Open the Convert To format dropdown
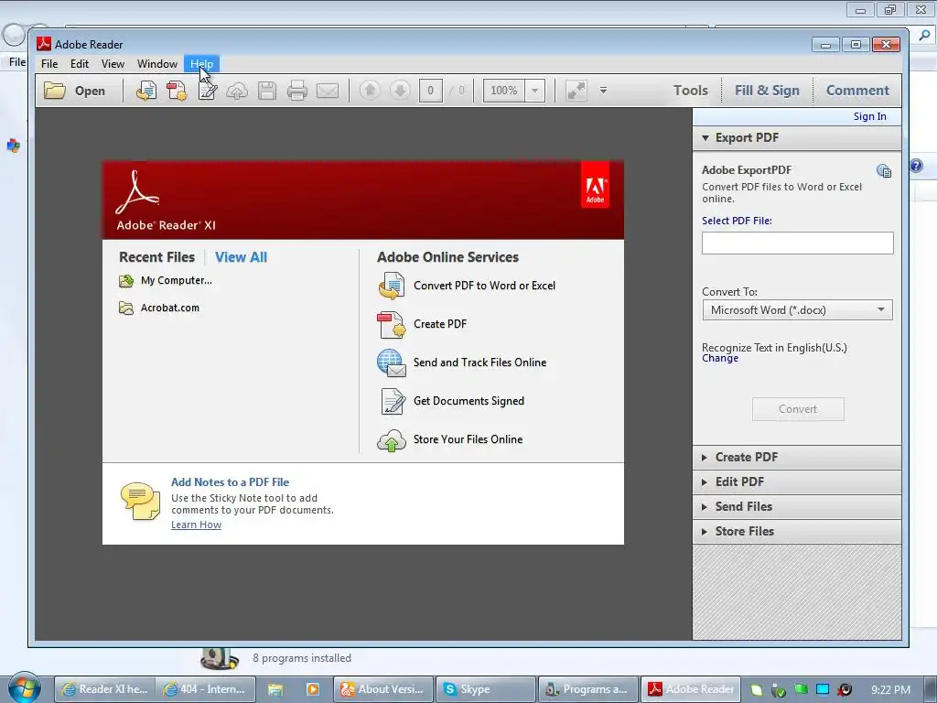 (798, 310)
